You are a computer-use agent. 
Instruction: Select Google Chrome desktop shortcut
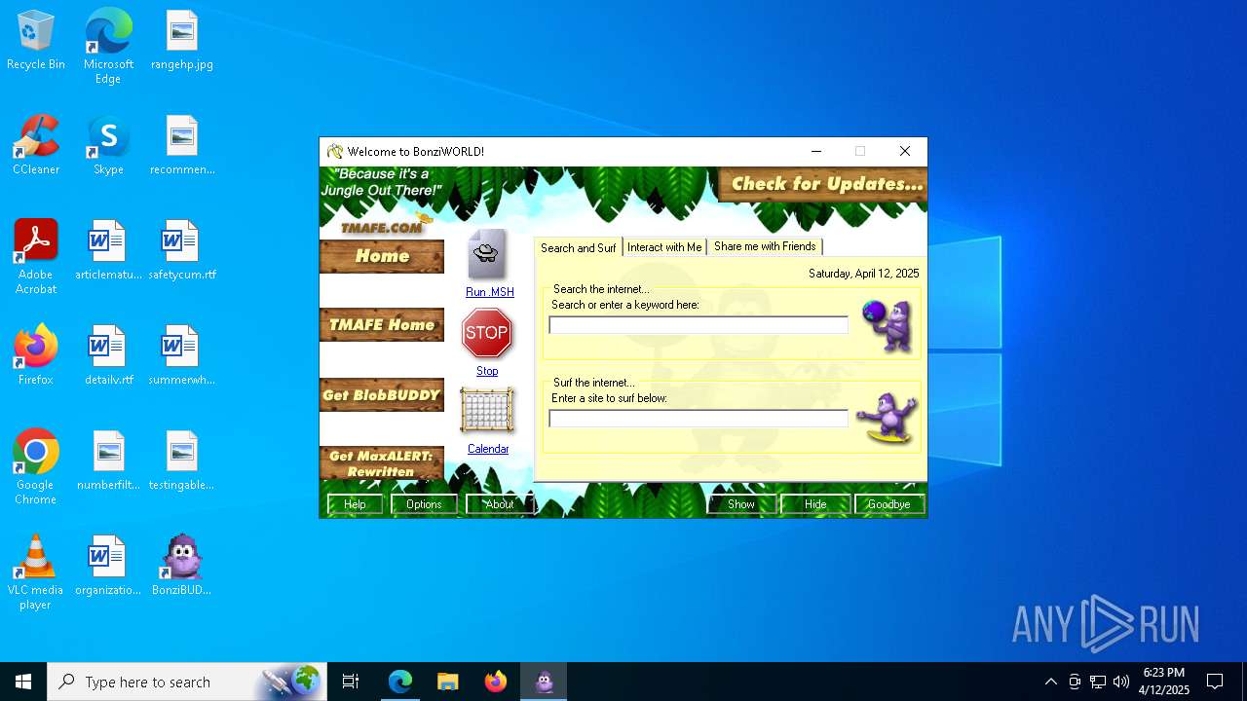(36, 467)
